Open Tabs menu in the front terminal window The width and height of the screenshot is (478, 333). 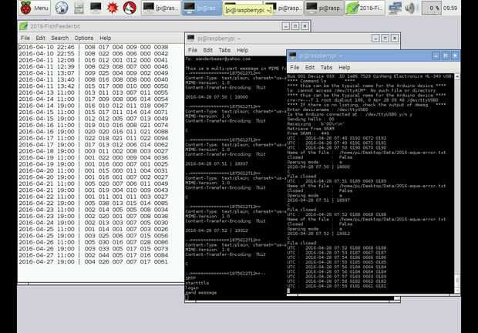[x=326, y=67]
